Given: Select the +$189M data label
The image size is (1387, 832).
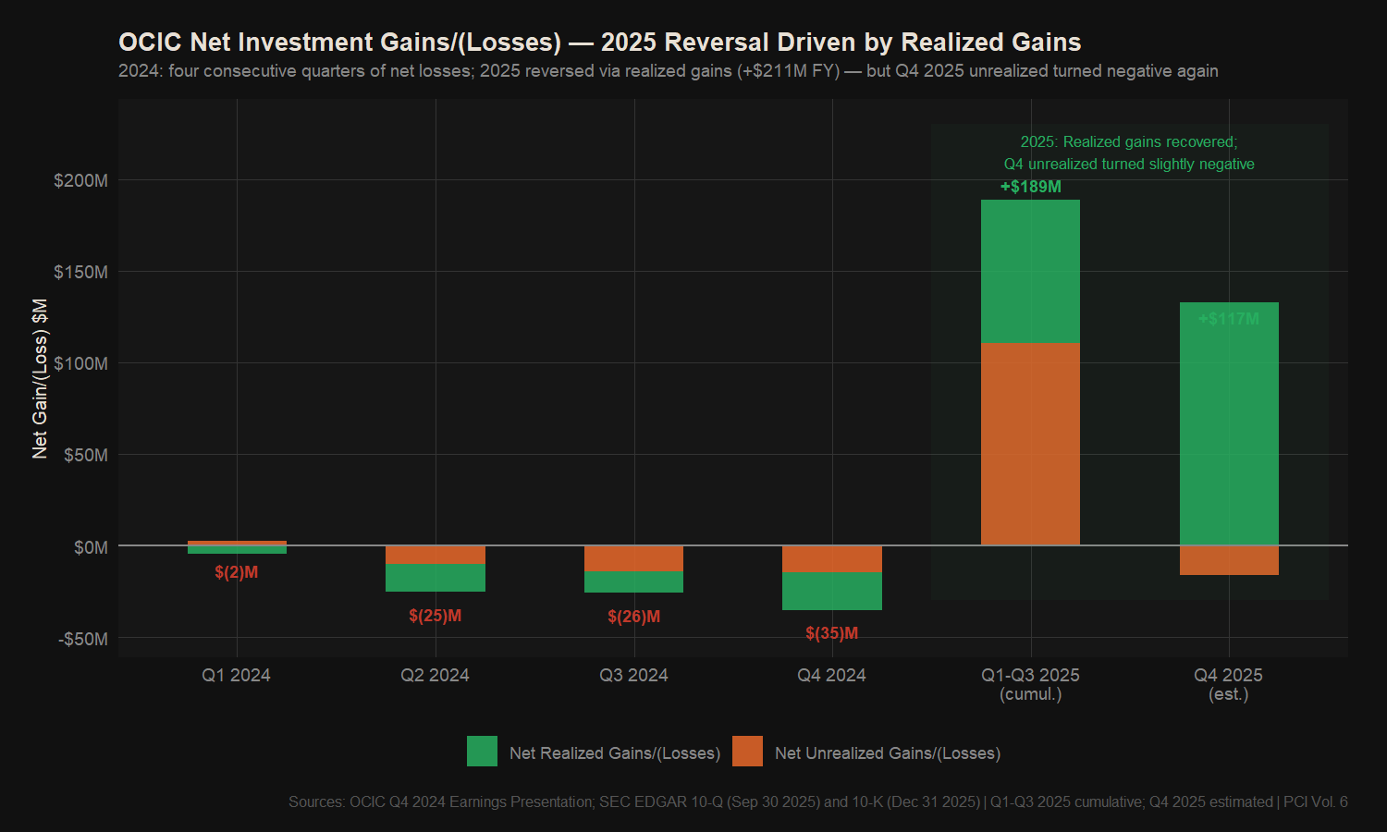Looking at the screenshot, I should [1030, 187].
